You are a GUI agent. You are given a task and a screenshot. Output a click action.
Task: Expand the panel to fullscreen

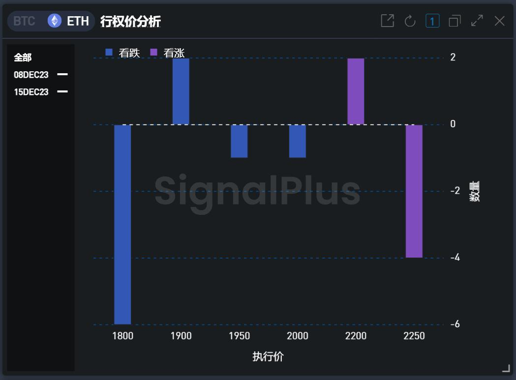coord(477,21)
